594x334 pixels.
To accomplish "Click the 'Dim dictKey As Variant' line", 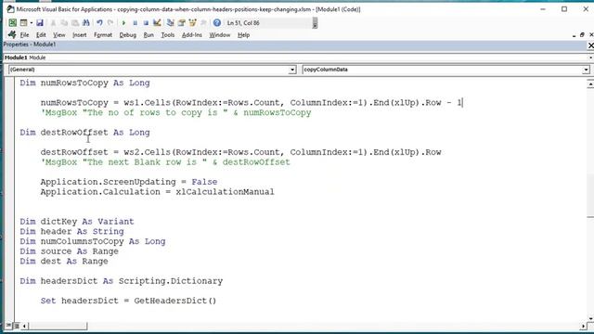I will pos(77,222).
